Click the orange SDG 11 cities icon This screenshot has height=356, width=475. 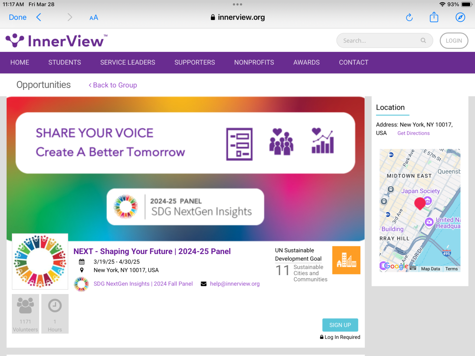[x=346, y=260]
